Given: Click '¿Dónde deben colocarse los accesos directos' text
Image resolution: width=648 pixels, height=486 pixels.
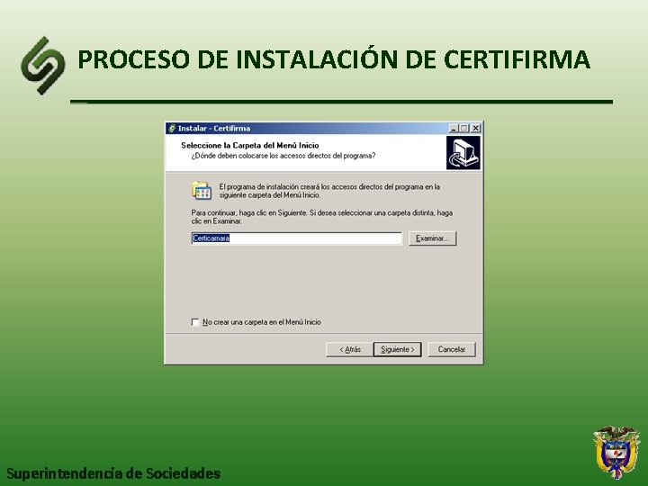Looking at the screenshot, I should 283,156.
